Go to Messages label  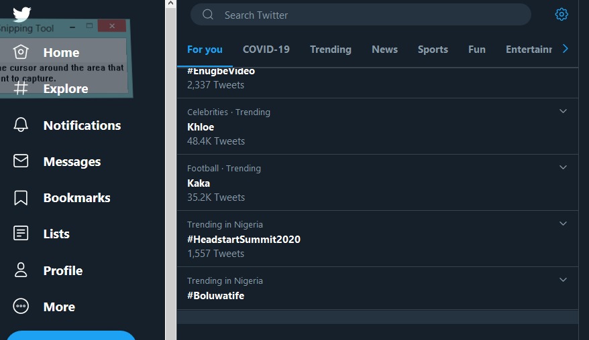(x=72, y=161)
